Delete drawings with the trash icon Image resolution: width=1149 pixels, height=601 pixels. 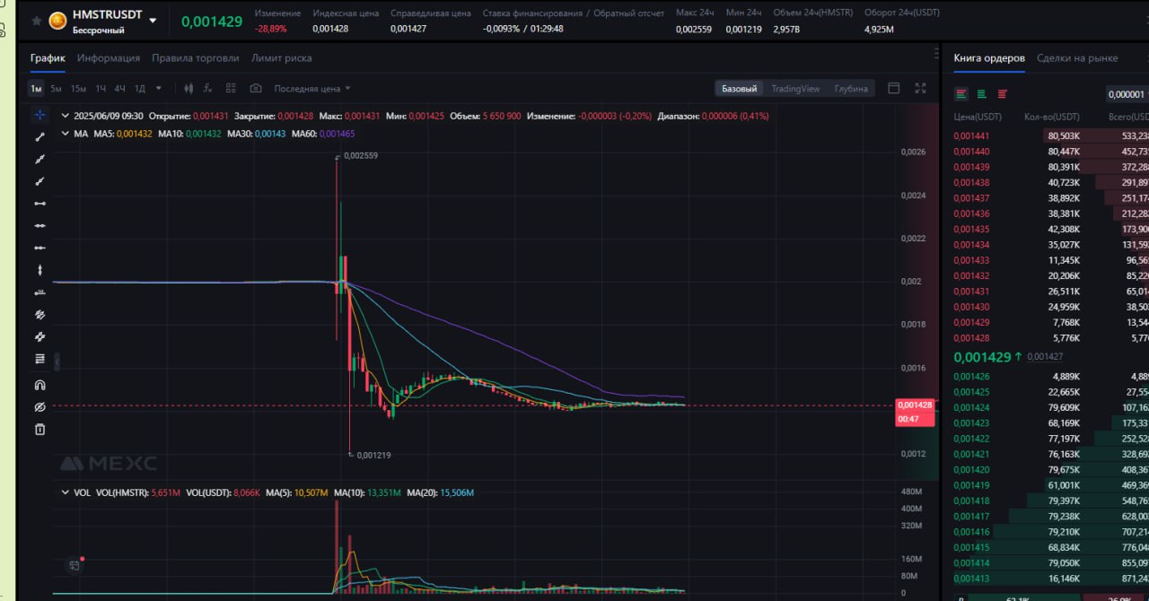coord(39,430)
